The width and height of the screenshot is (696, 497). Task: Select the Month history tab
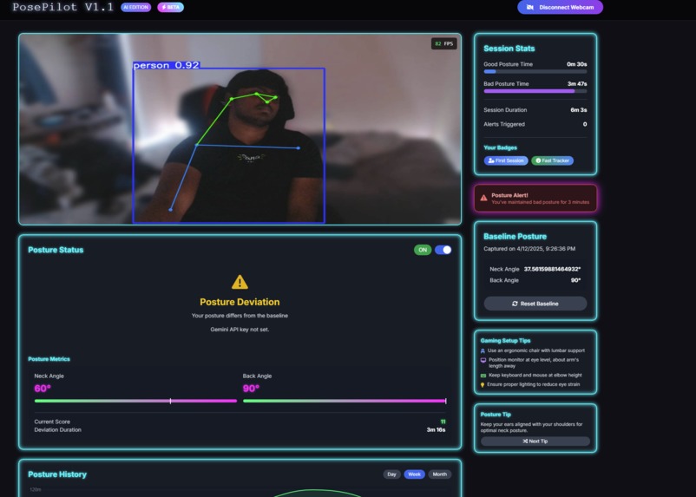440,474
